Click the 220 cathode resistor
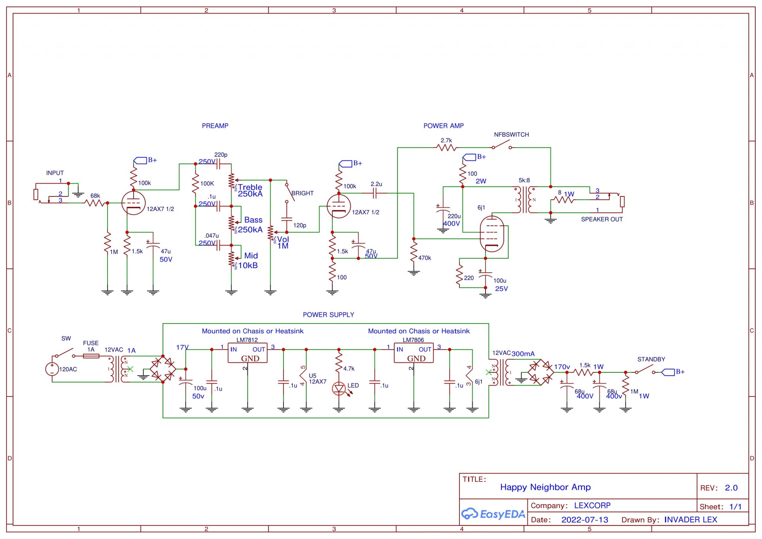 point(460,275)
